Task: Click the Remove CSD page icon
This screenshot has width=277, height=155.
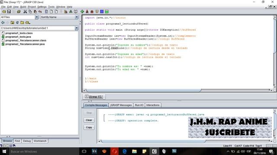Action: click(51, 12)
